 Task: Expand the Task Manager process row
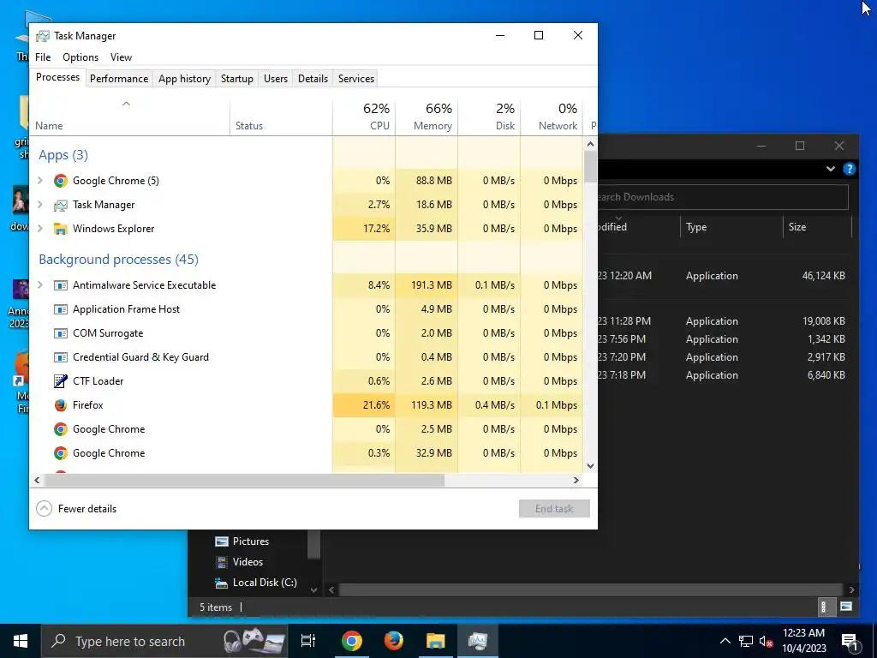coord(39,205)
